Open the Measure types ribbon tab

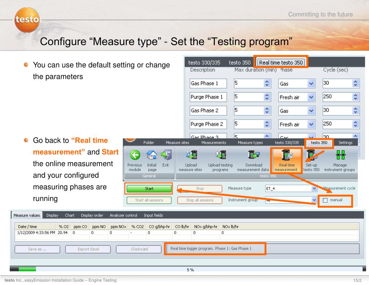coord(250,143)
